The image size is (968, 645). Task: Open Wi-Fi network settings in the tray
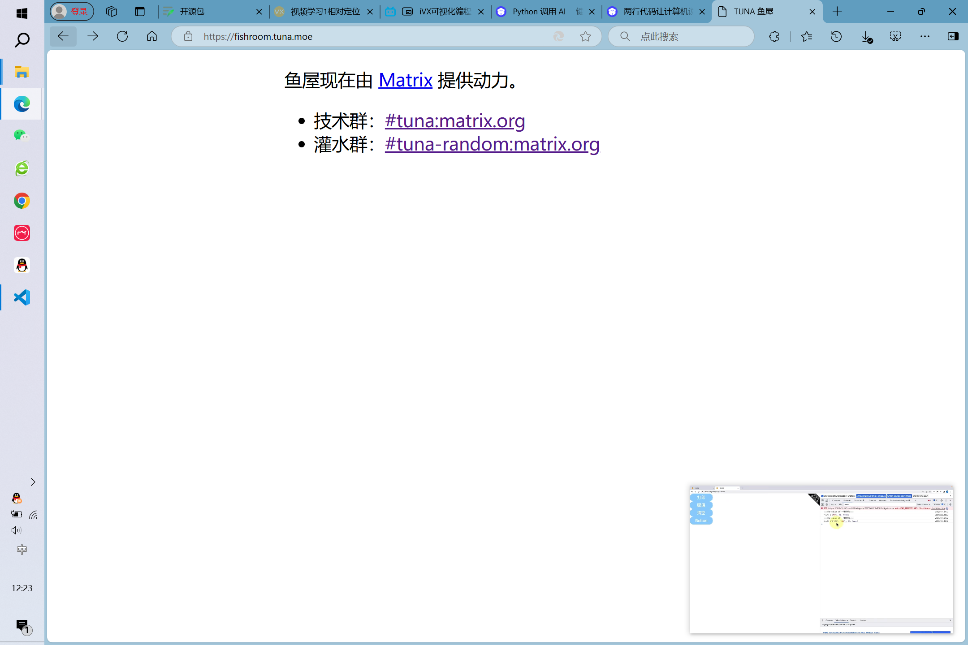[x=33, y=514]
